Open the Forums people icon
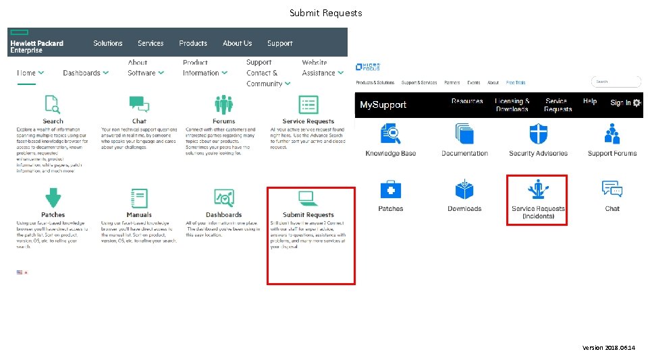The height and width of the screenshot is (364, 648). tap(223, 104)
